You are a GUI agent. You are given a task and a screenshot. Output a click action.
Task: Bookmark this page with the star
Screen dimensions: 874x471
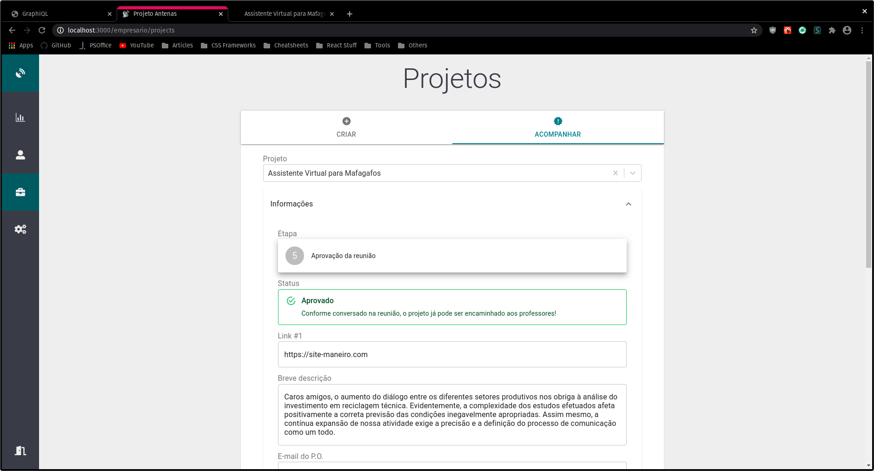pyautogui.click(x=754, y=30)
